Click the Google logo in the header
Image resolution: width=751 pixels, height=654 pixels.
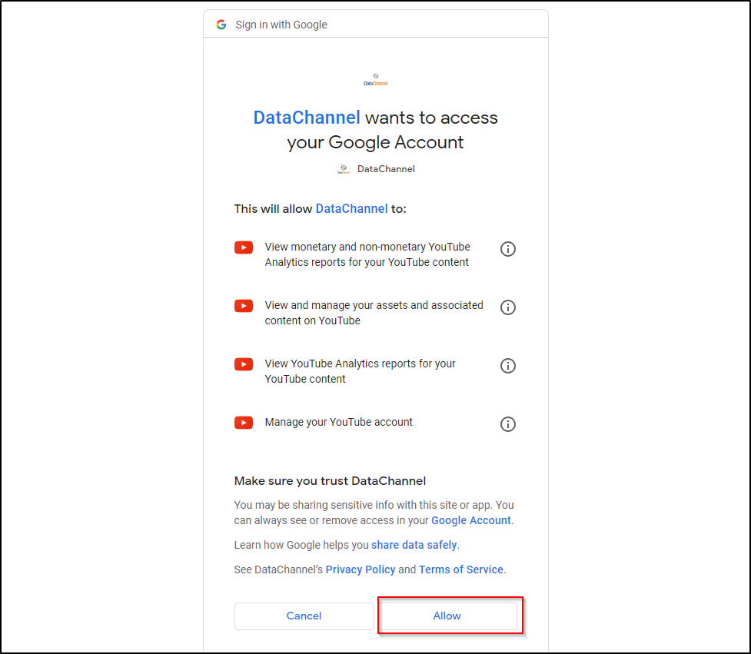[x=221, y=25]
